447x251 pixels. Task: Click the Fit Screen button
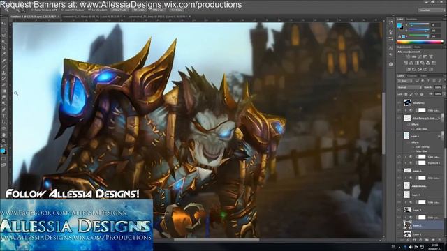(x=139, y=10)
